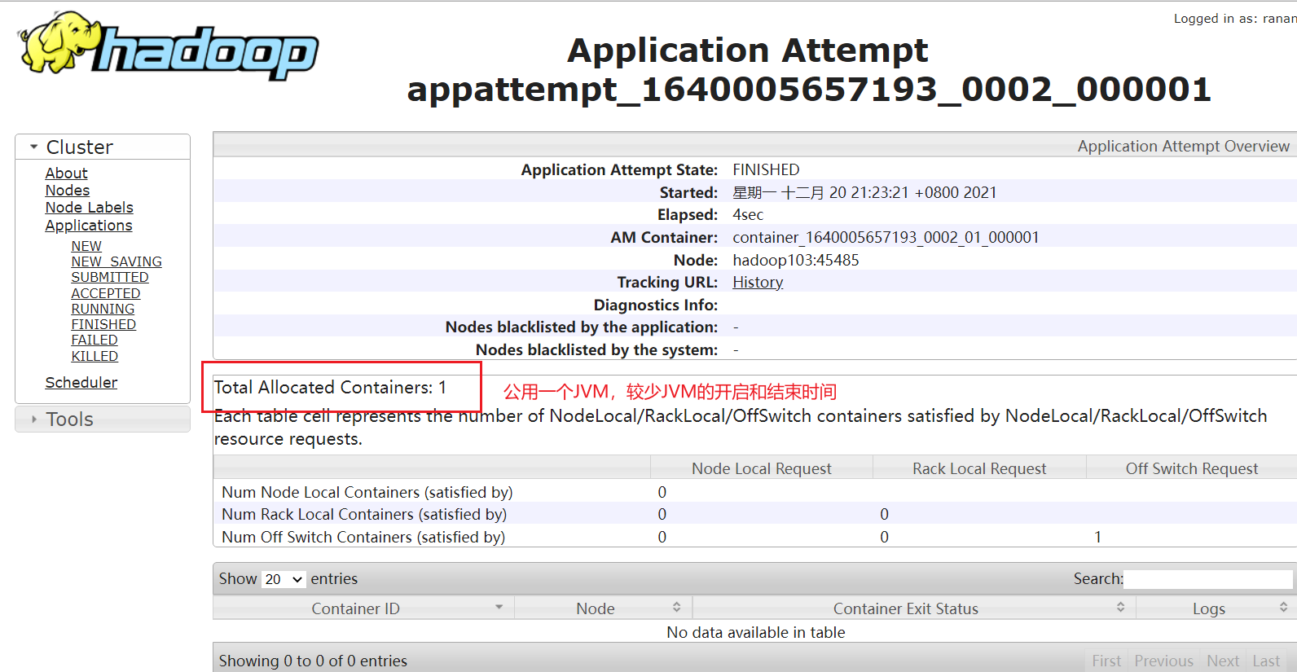Viewport: 1297px width, 672px height.
Task: Show NEW_SAVING applications
Action: tap(117, 261)
